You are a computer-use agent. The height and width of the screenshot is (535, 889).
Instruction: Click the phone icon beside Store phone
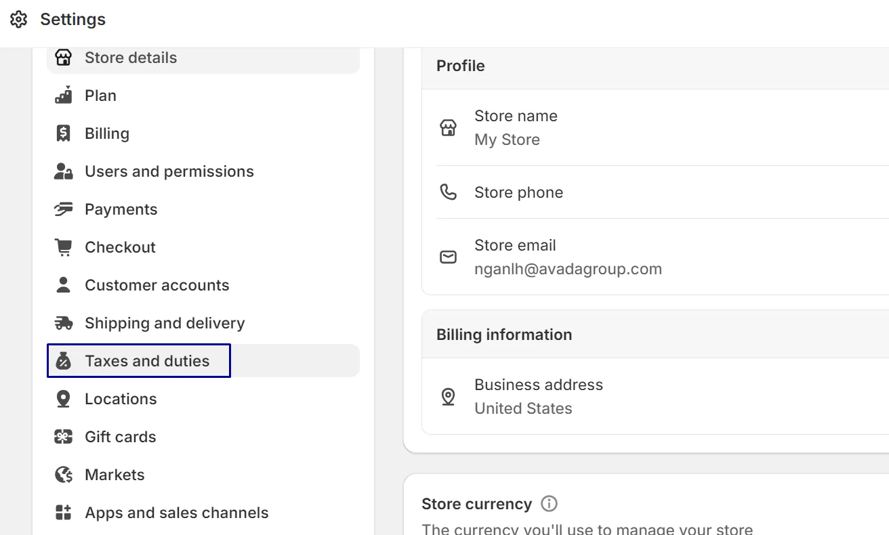click(x=448, y=192)
